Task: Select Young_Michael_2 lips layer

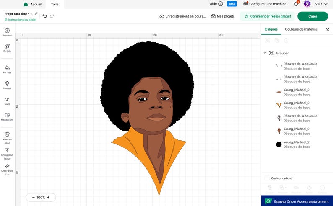Action: point(297,92)
